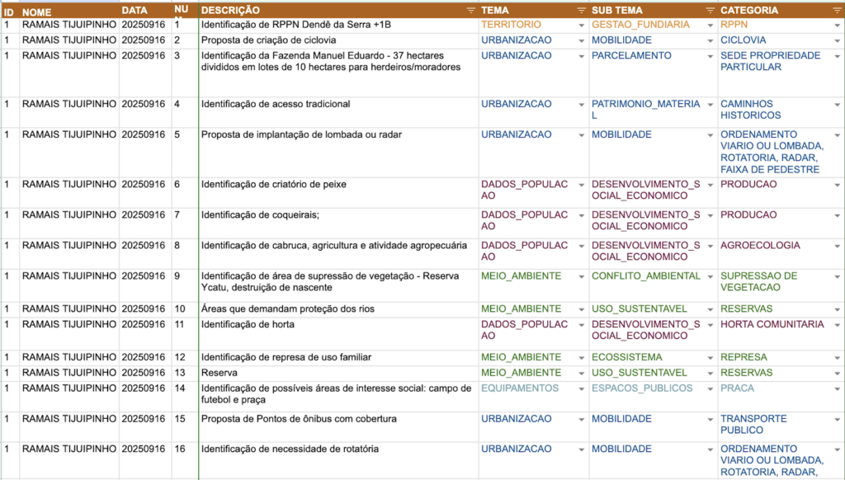Open the SUB TEMA column filter icon
Image resolution: width=845 pixels, height=480 pixels.
tap(710, 11)
